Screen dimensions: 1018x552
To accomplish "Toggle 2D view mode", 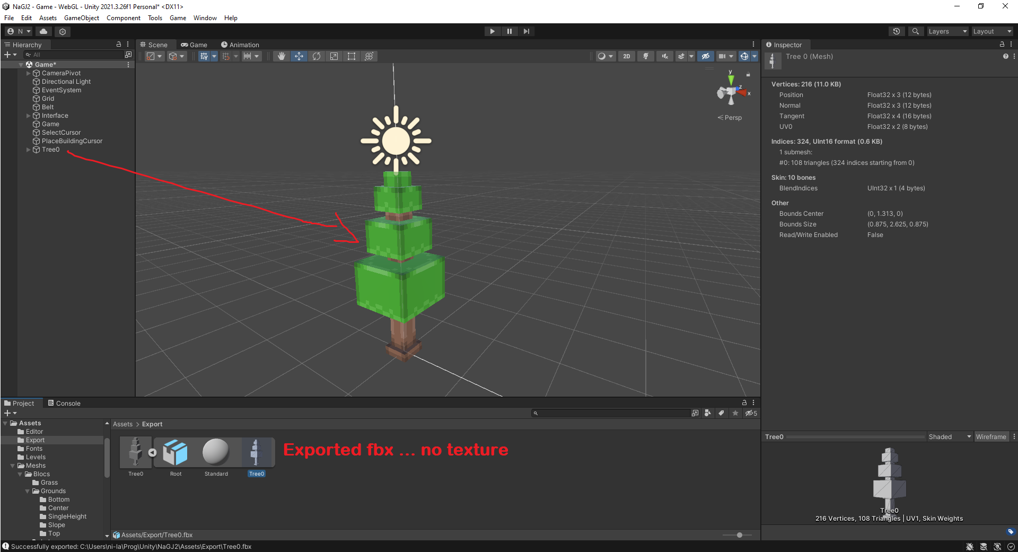I will 627,56.
